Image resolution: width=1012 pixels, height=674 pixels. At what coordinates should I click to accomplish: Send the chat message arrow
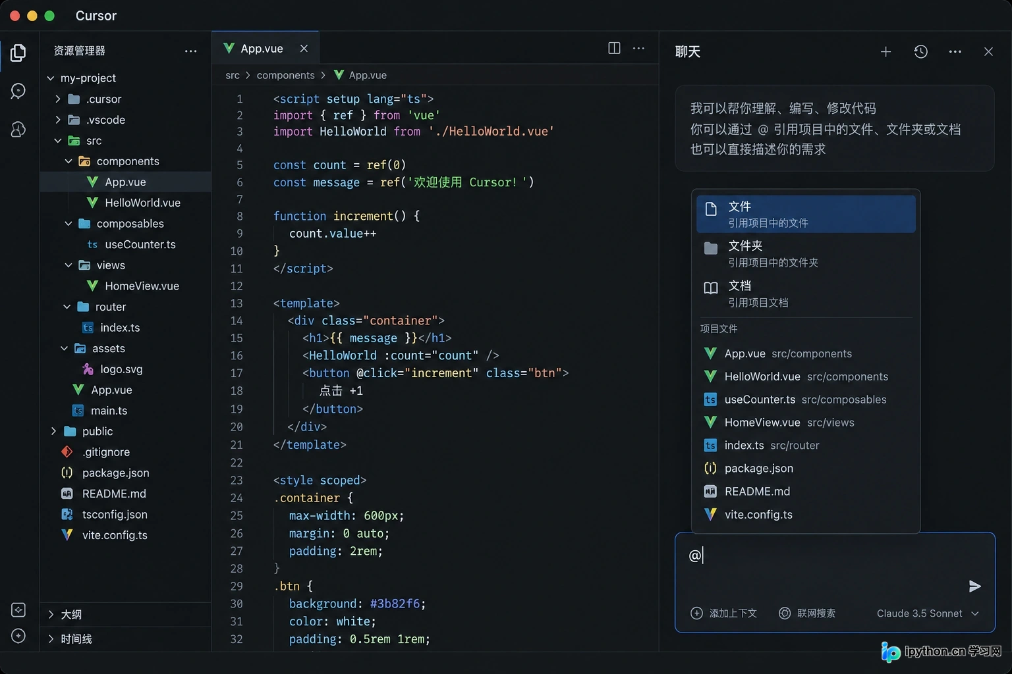[x=974, y=586]
